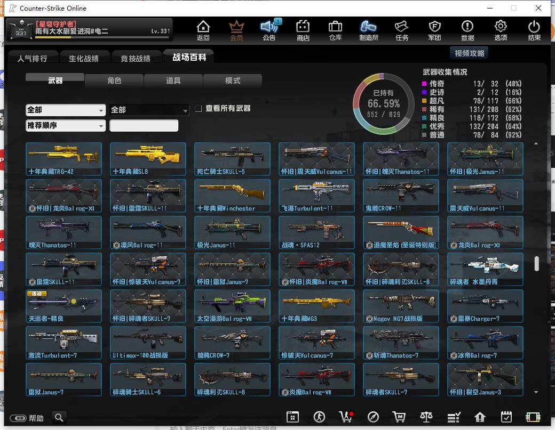Select the 角色 sub-tab

coord(114,80)
